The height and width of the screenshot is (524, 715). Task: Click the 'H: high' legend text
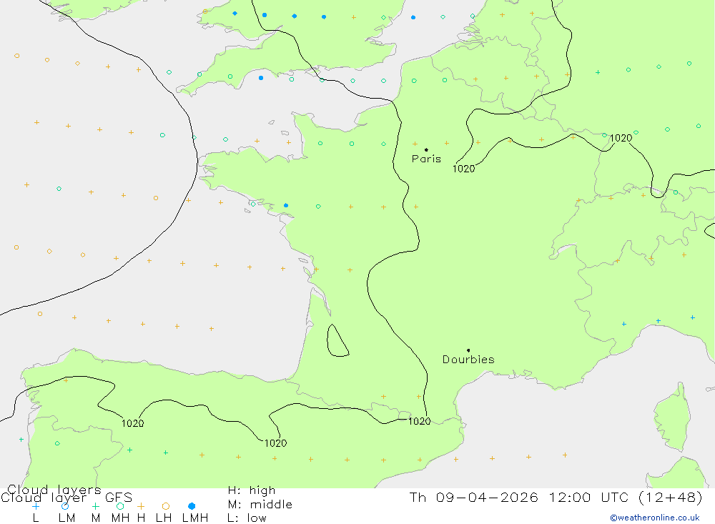pos(252,490)
